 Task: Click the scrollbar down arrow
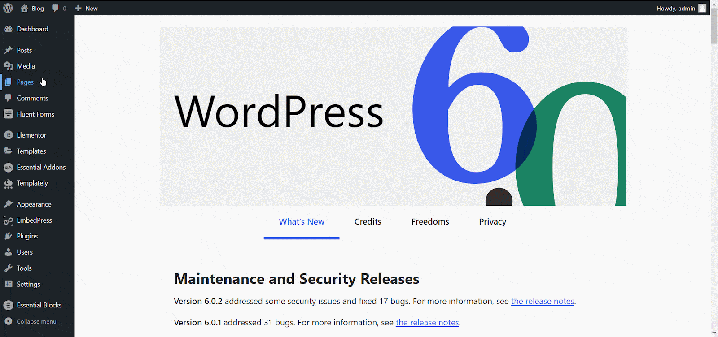714,333
